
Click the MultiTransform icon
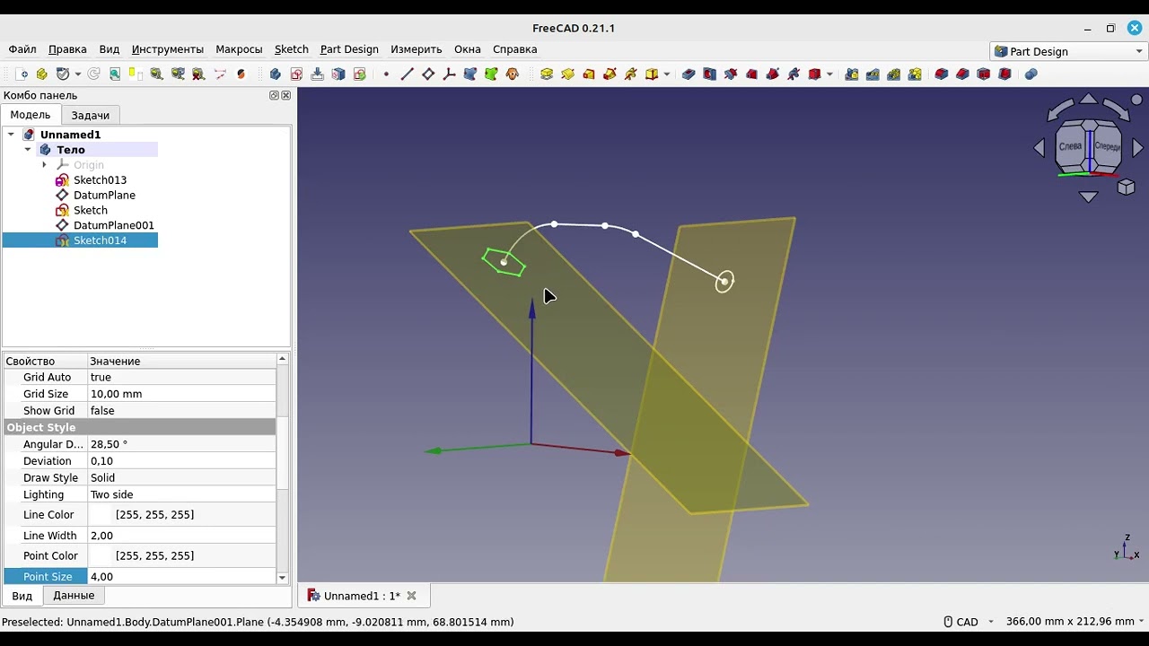pos(914,74)
